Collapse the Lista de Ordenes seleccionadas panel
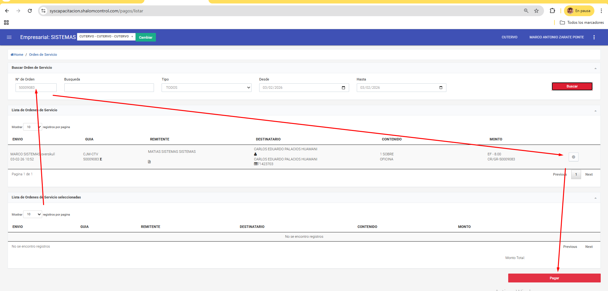The height and width of the screenshot is (291, 608). [595, 198]
